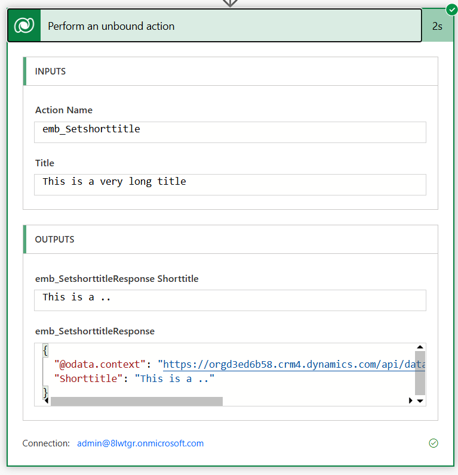Click the Action Name field with emb_Setshorttitle

[x=230, y=132]
